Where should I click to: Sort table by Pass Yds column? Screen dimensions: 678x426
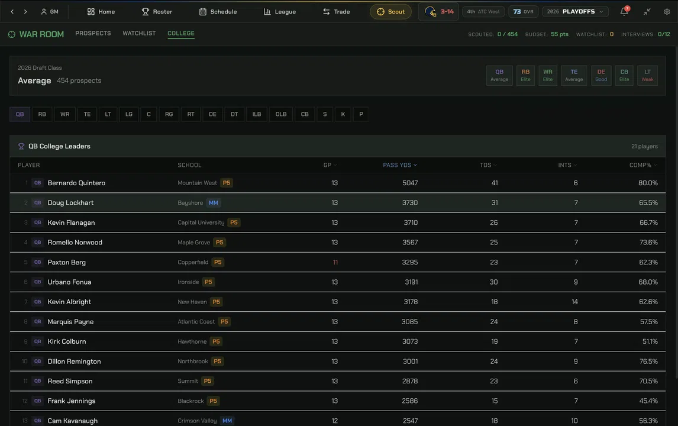click(x=400, y=164)
